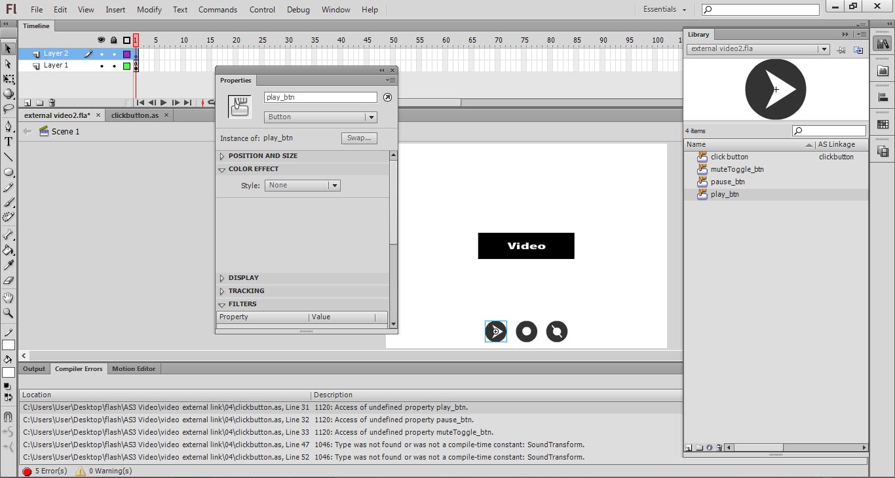Collapse the Color Effect section
The image size is (895, 478).
click(x=222, y=169)
